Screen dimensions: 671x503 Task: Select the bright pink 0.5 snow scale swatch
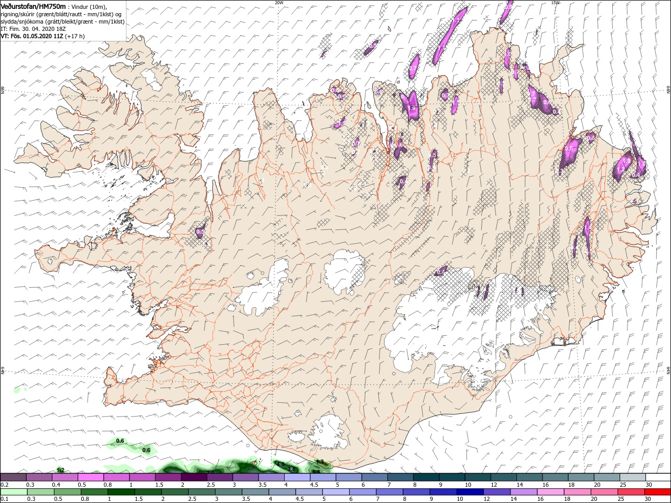coord(91,477)
